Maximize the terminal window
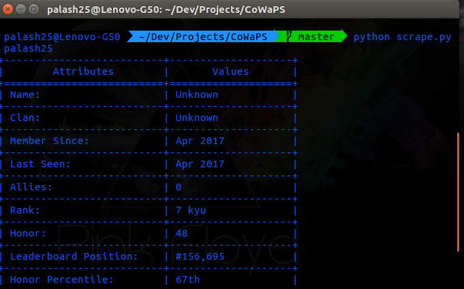Viewport: 464px width, 289px height. 34,10
